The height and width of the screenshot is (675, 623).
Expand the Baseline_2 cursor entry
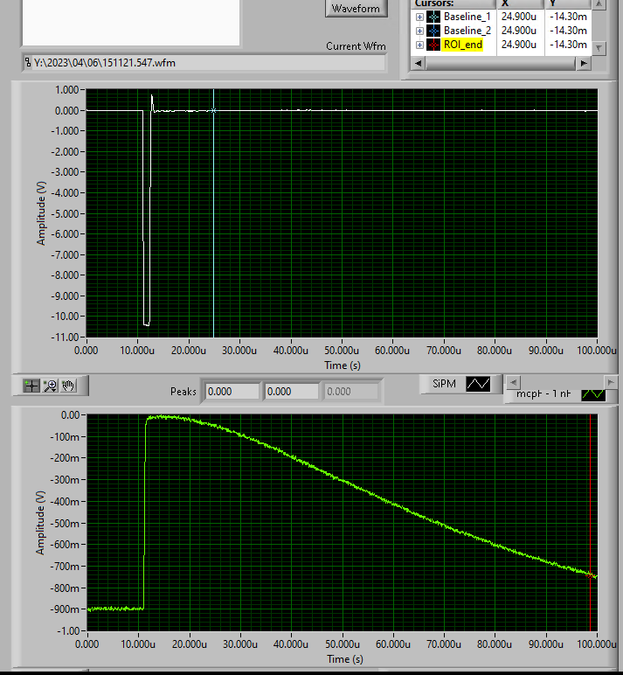pyautogui.click(x=419, y=31)
